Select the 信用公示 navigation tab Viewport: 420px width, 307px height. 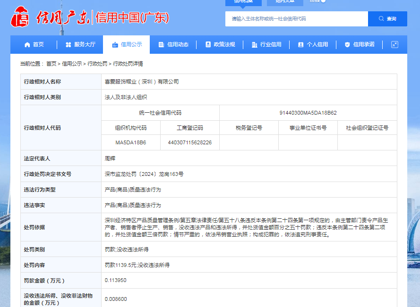127,44
